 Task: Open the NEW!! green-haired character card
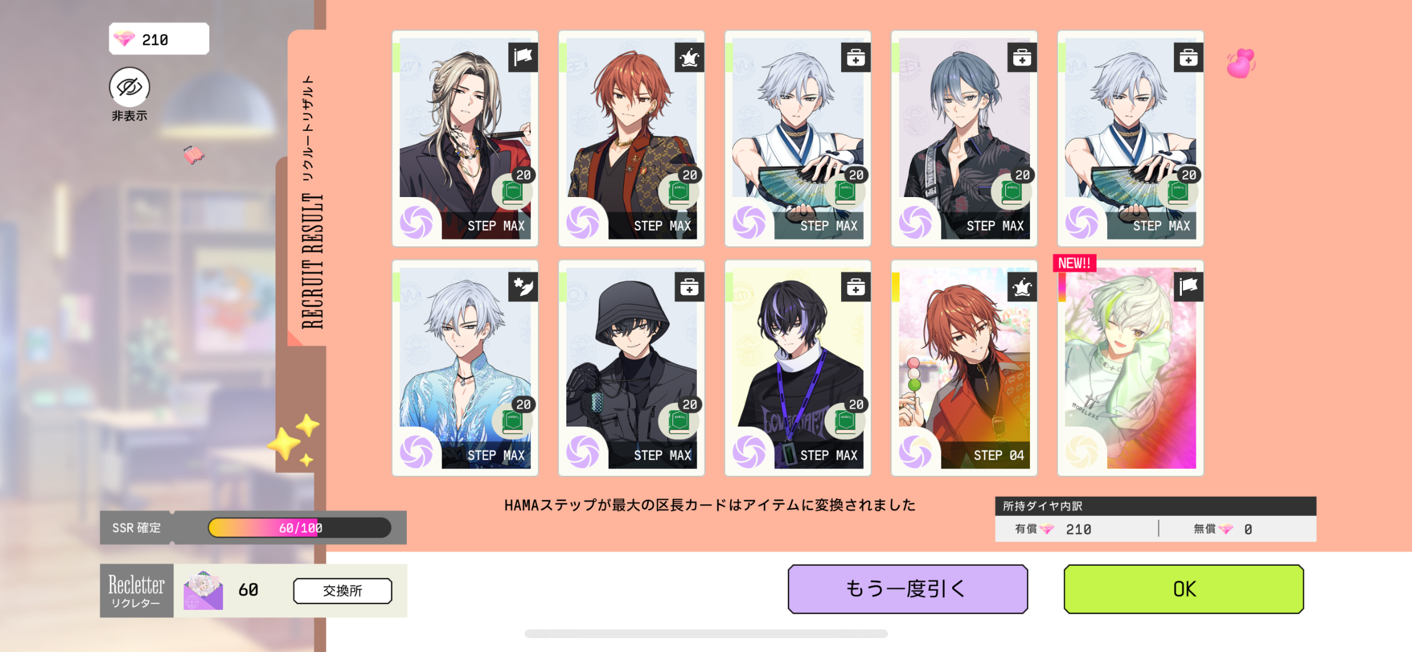coord(1130,368)
